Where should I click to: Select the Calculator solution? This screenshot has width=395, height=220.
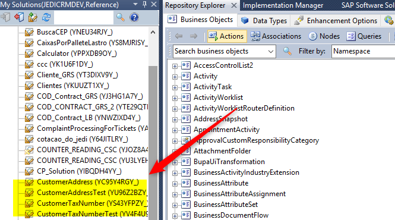pyautogui.click(x=77, y=54)
